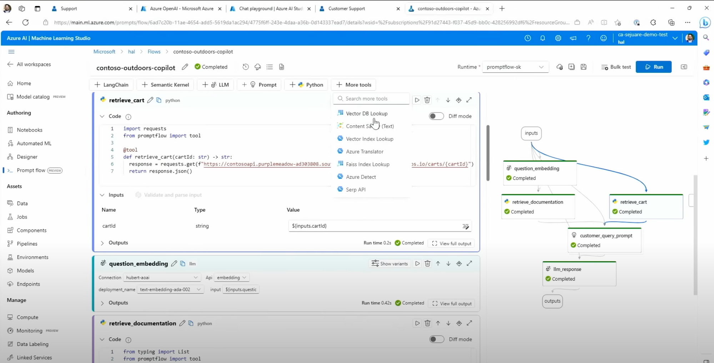714x363 pixels.
Task: Click the Bulk test button
Action: (616, 67)
